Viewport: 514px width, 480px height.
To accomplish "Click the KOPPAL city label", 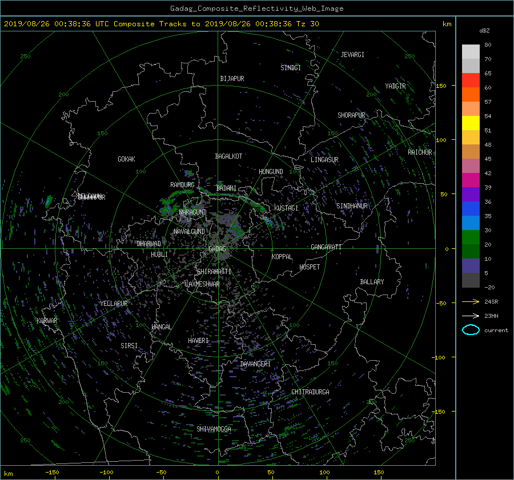I will click(282, 257).
